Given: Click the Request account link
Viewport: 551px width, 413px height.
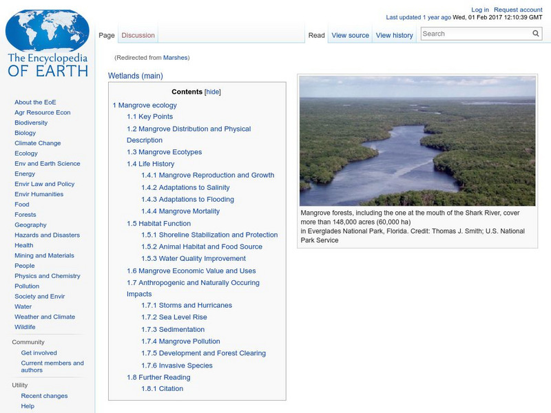Looking at the screenshot, I should pos(517,9).
